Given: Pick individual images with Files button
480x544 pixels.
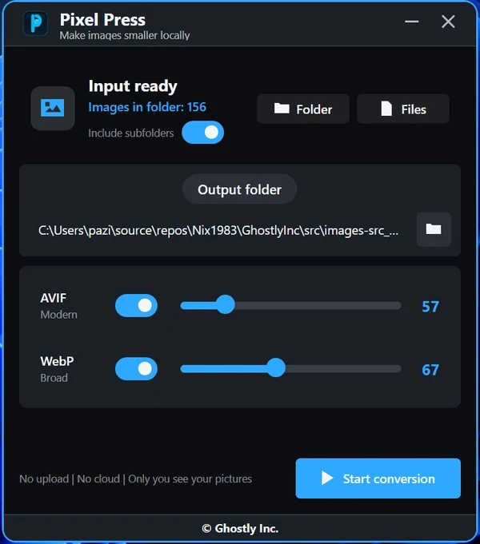Looking at the screenshot, I should [x=403, y=109].
